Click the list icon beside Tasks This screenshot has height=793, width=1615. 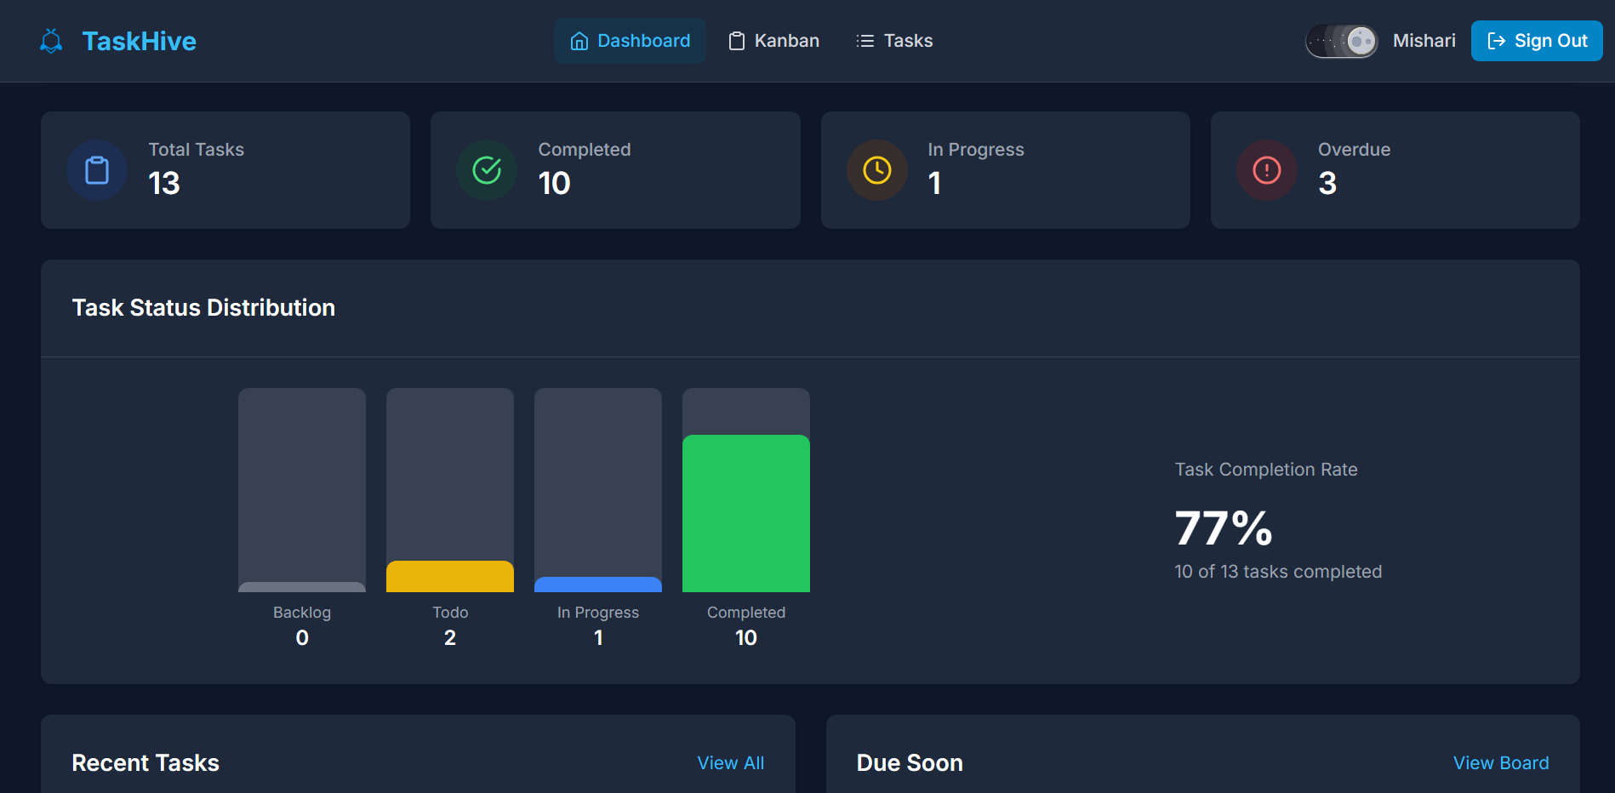[x=865, y=41]
